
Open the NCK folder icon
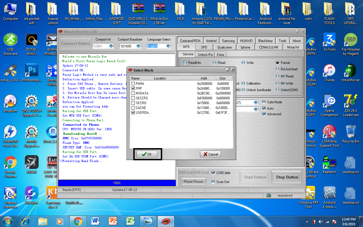coord(180,12)
